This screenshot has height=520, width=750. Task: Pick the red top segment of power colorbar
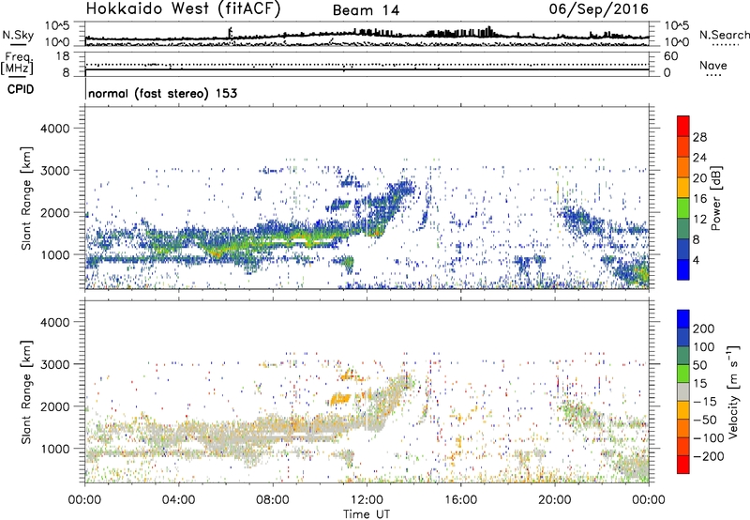683,126
